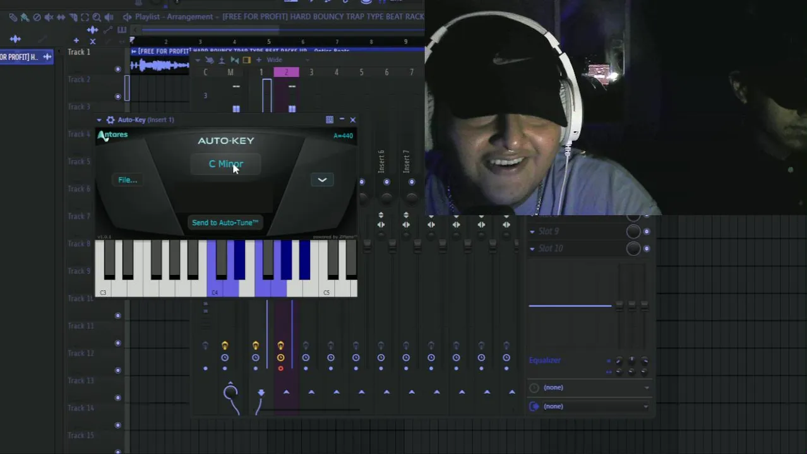This screenshot has height=454, width=807.
Task: Click the A=440 tuning reference
Action: point(344,136)
